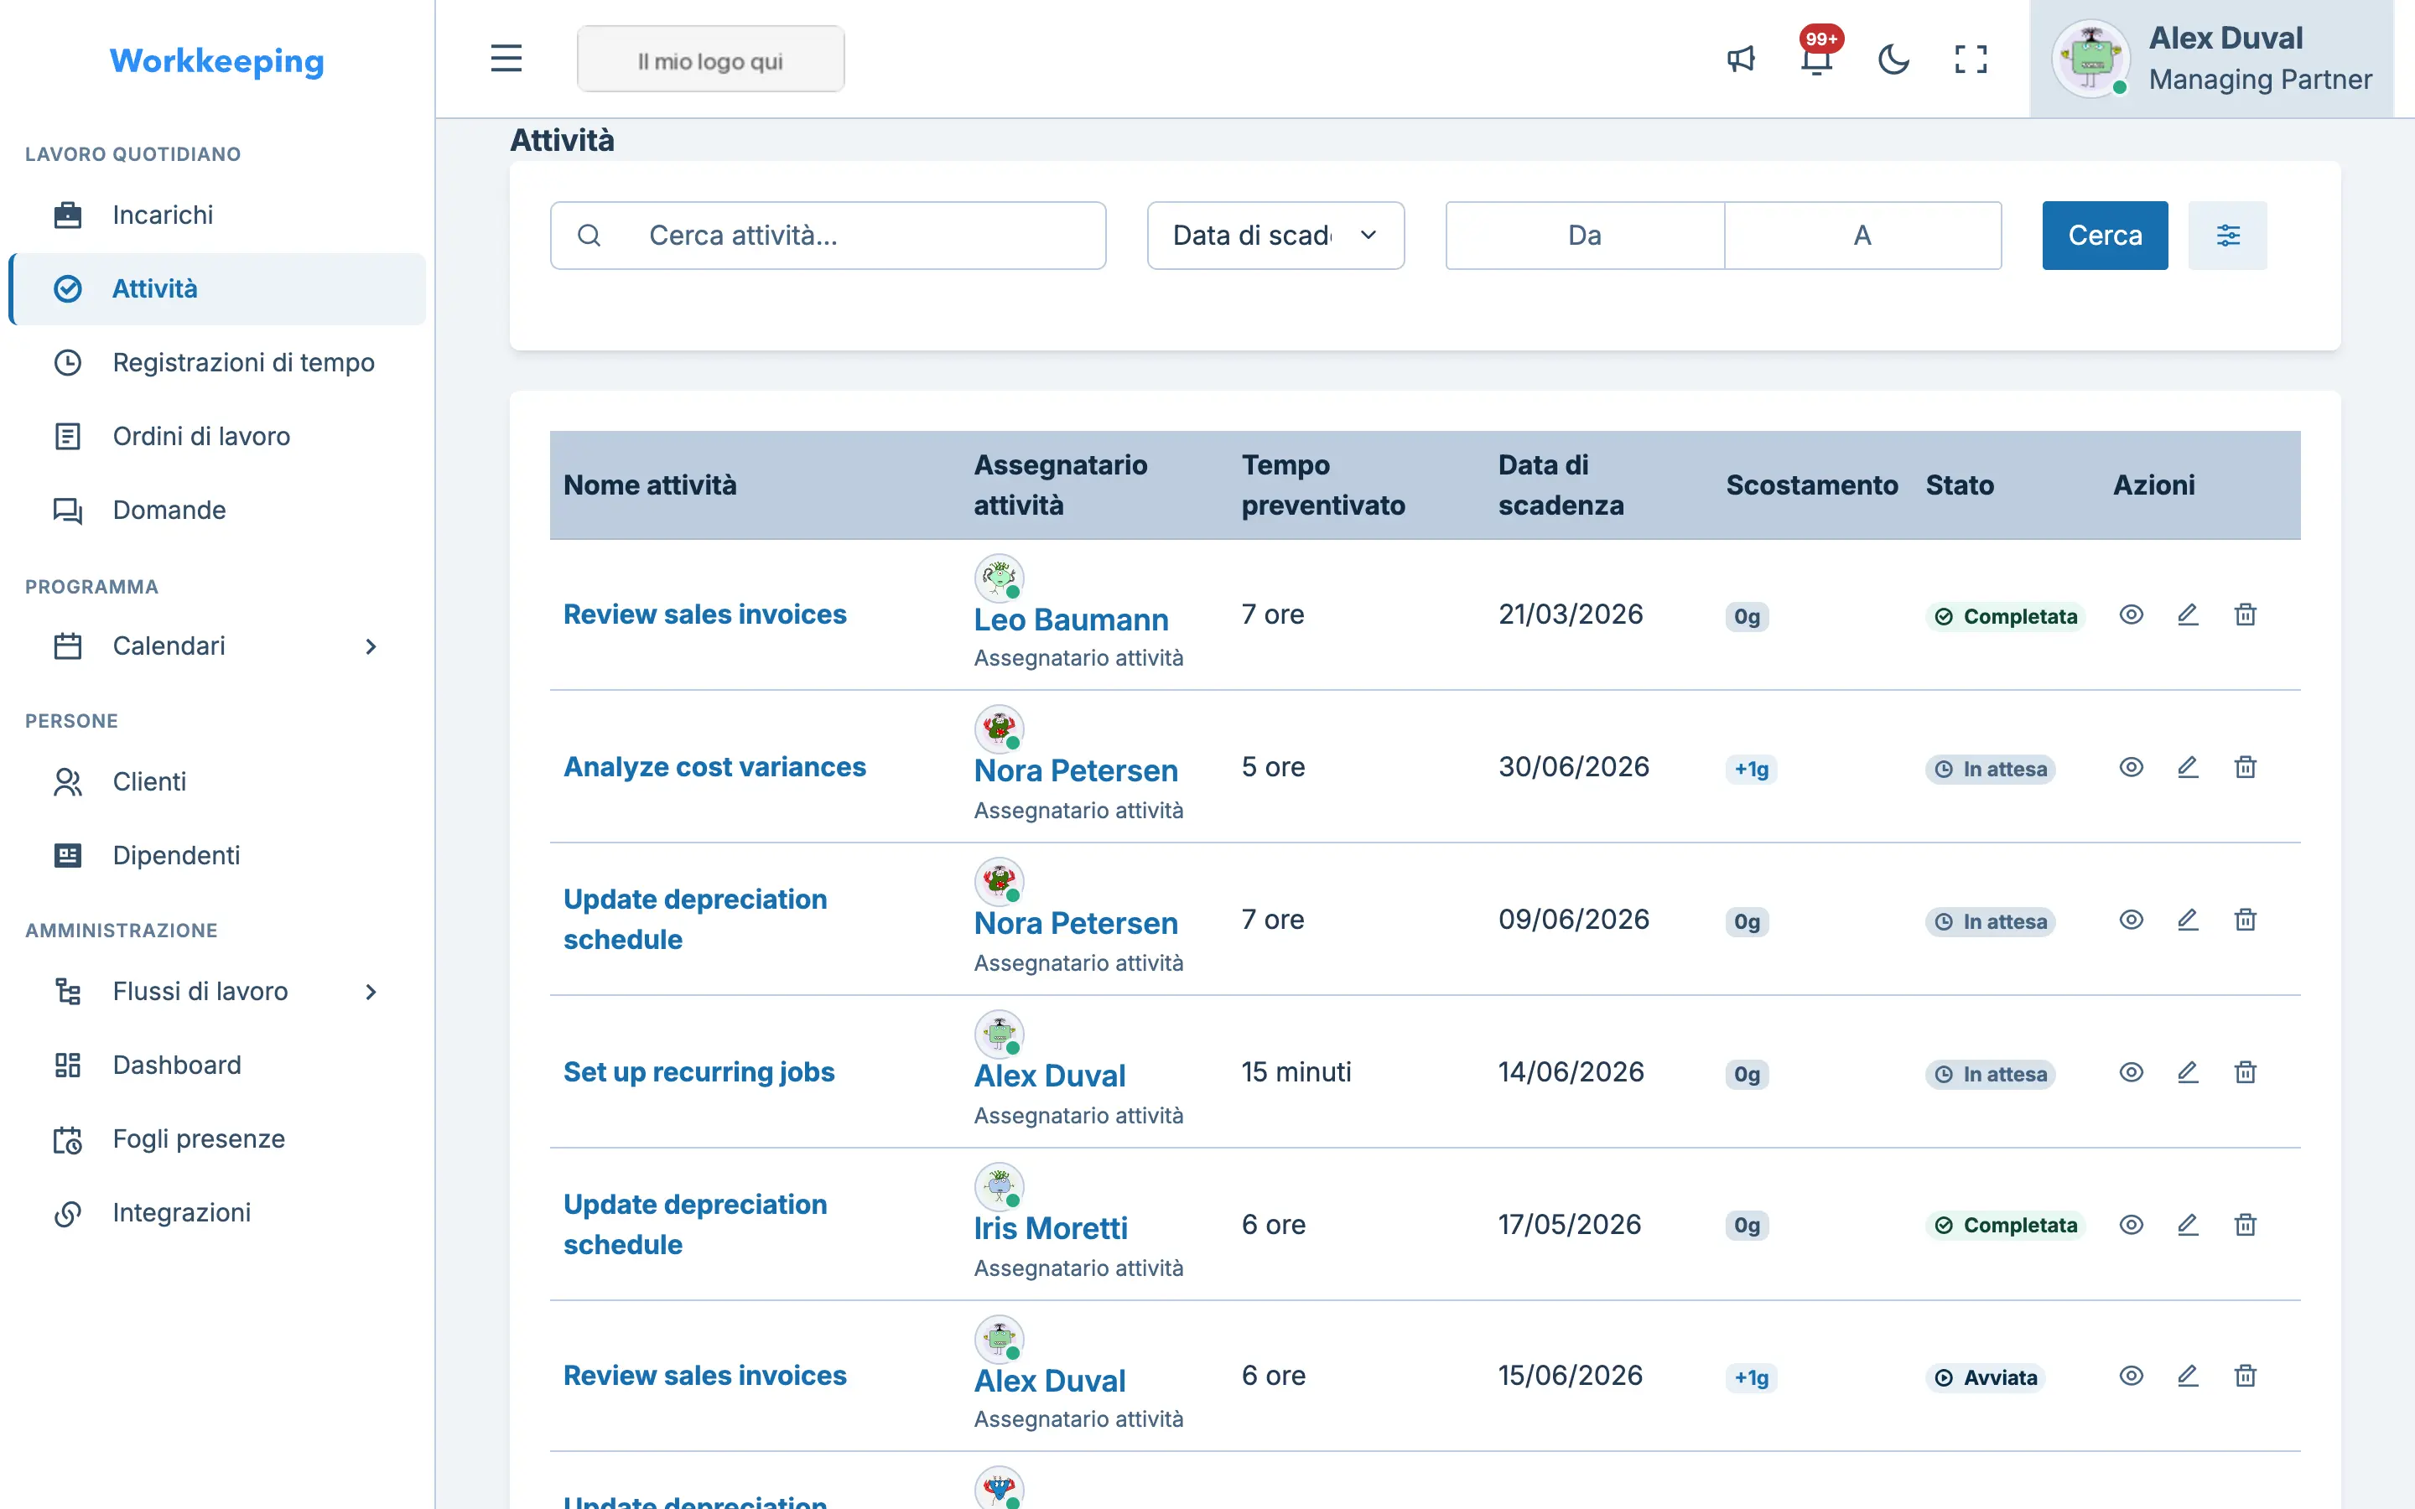View the Leo Baumann Review sales invoices task
This screenshot has height=1509, width=2415.
tap(2131, 614)
